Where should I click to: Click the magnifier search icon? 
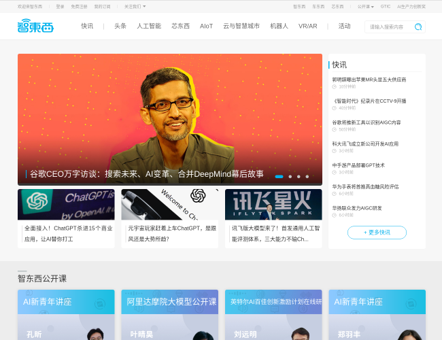coord(418,27)
